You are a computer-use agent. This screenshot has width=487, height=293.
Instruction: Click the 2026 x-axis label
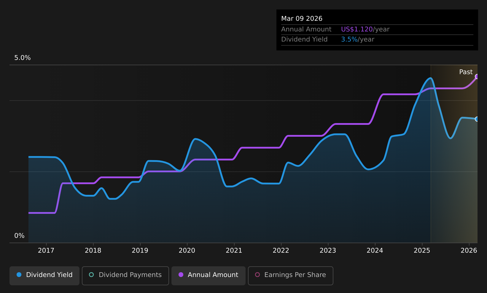click(469, 251)
